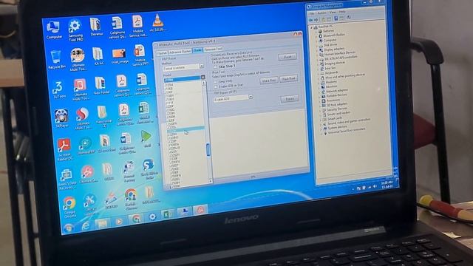Click the Bypass button
The width and height of the screenshot is (473, 266).
pos(290,99)
